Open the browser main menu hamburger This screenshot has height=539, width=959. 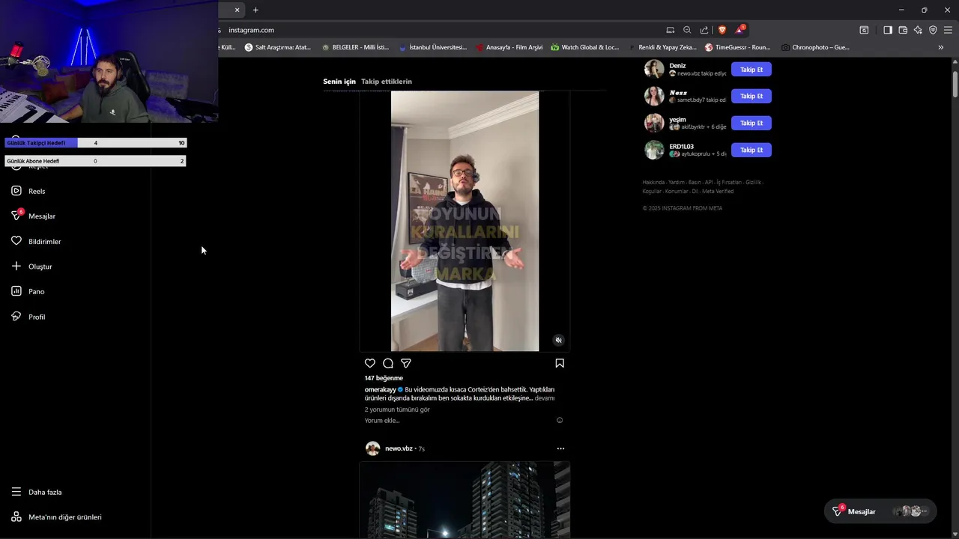pos(949,30)
